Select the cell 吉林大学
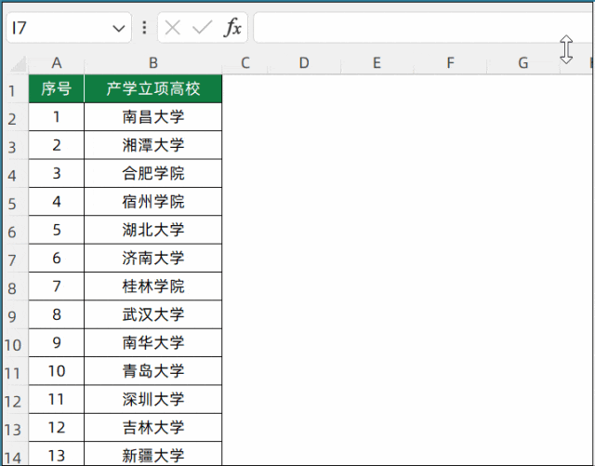Screen dimensions: 595x466 [x=152, y=428]
